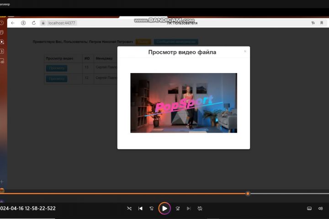329x219 pixels.
Task: Click the localhost:44377 address field
Action: [x=62, y=23]
